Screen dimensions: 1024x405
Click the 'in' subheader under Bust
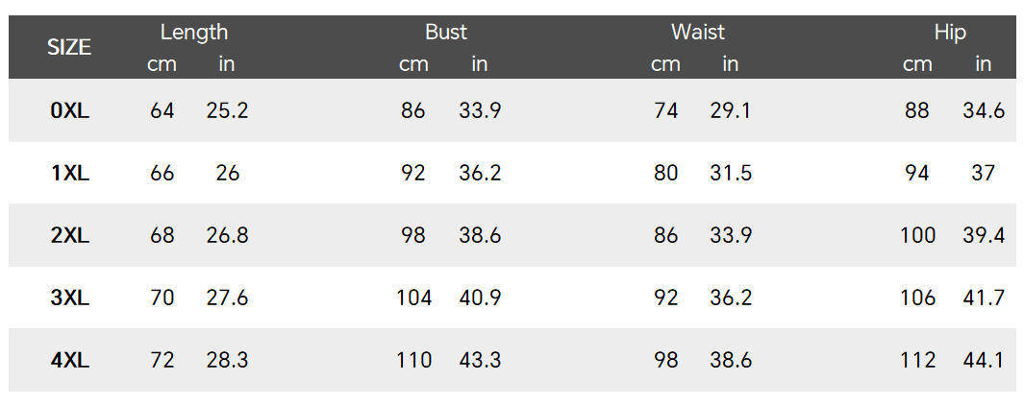point(480,64)
